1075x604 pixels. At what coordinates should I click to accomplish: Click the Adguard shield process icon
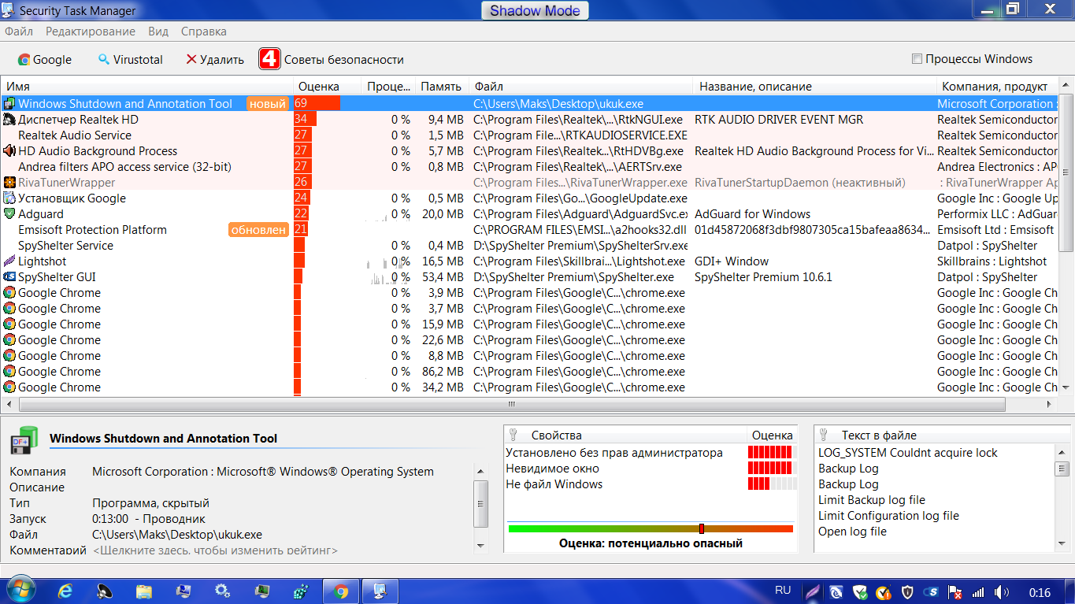[9, 214]
